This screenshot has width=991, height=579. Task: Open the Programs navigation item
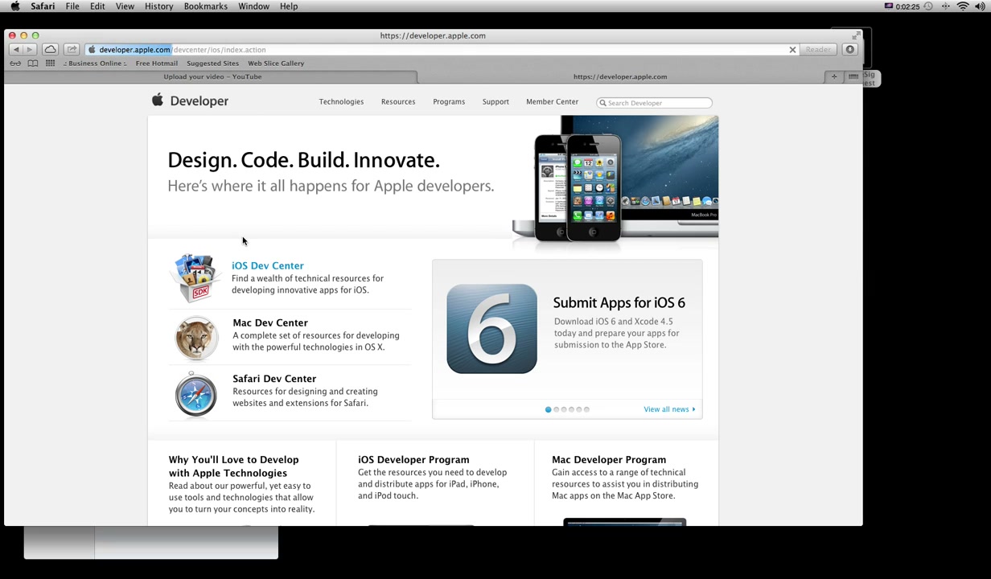pos(449,102)
